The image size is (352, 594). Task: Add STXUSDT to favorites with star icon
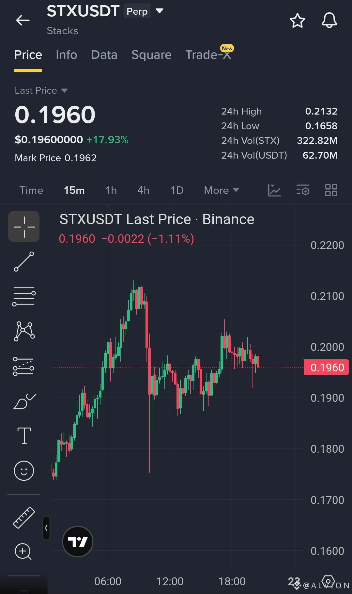(297, 21)
